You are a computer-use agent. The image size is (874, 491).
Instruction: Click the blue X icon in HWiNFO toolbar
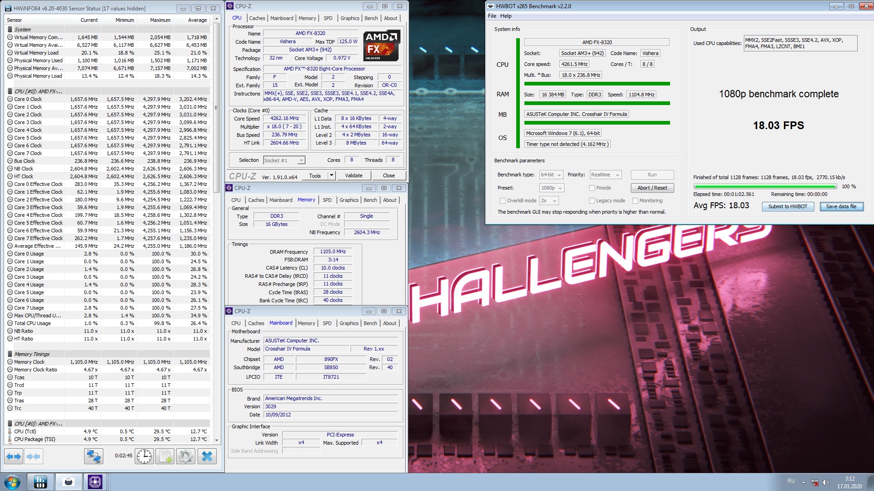[207, 456]
